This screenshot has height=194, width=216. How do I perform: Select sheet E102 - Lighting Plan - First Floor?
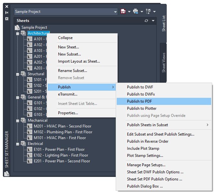pos(61,155)
